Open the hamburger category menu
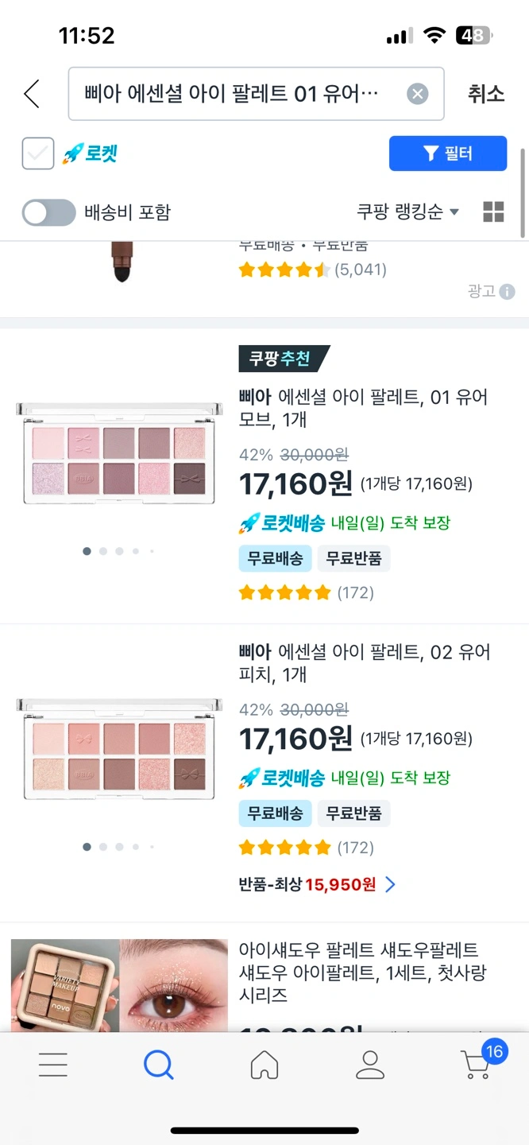 [x=53, y=1064]
